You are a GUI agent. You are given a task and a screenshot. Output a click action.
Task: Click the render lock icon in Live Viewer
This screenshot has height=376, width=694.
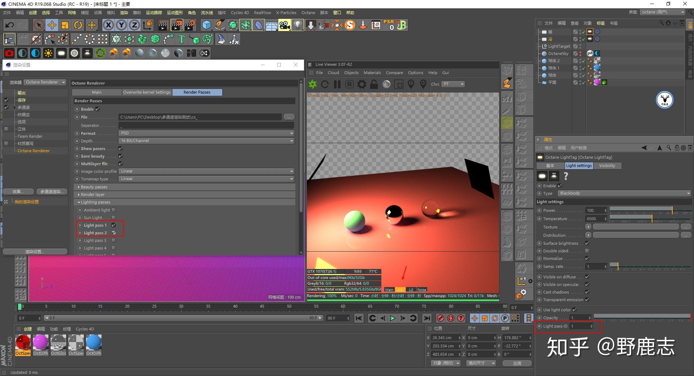click(x=374, y=84)
